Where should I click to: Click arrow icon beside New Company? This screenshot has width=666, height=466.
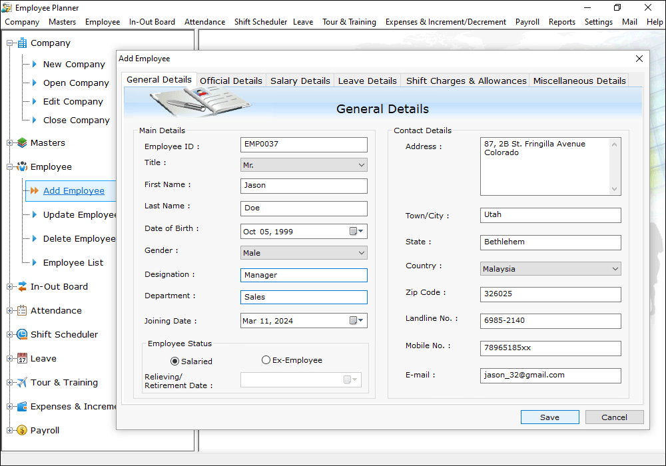[x=35, y=64]
